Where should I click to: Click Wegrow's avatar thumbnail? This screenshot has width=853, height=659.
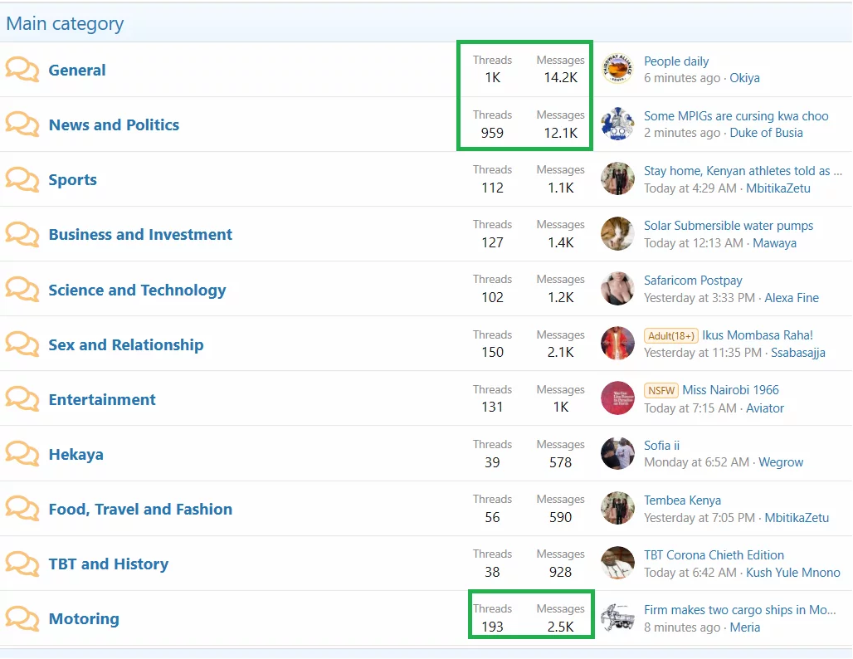[617, 453]
